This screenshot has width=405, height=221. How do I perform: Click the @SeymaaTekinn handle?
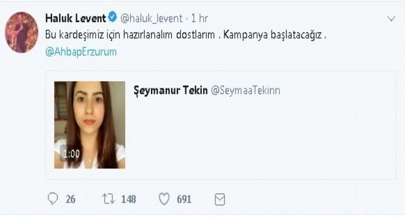pos(245,90)
